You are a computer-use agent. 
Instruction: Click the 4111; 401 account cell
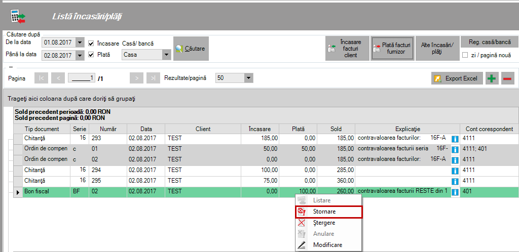pyautogui.click(x=489, y=149)
